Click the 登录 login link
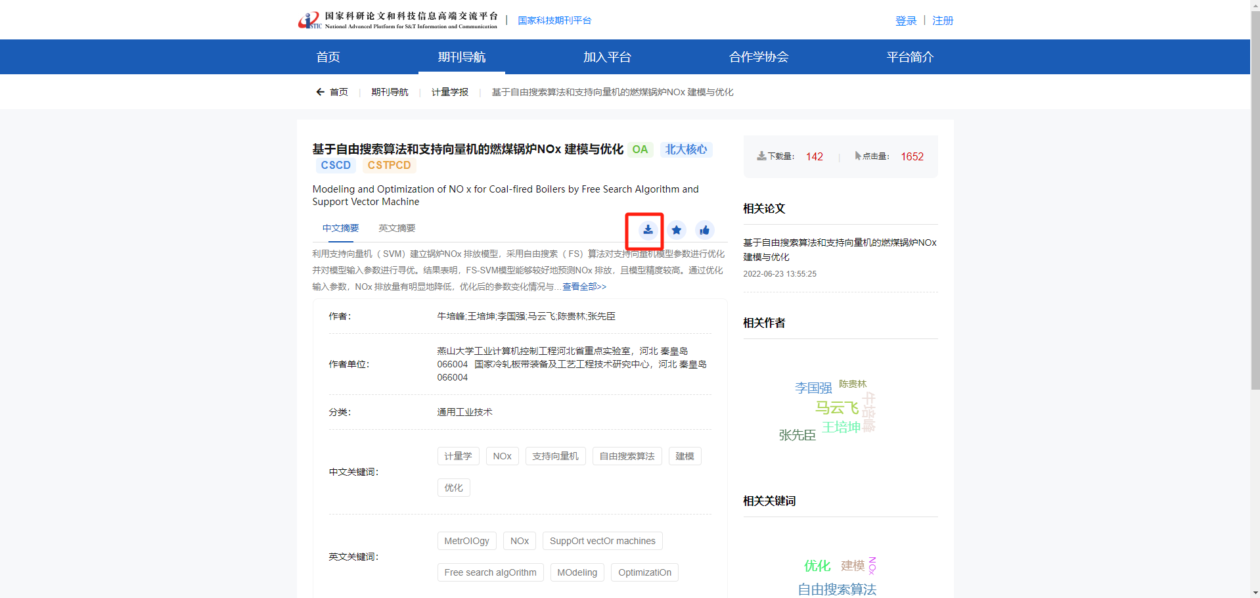Viewport: 1260px width, 598px height. coord(906,21)
